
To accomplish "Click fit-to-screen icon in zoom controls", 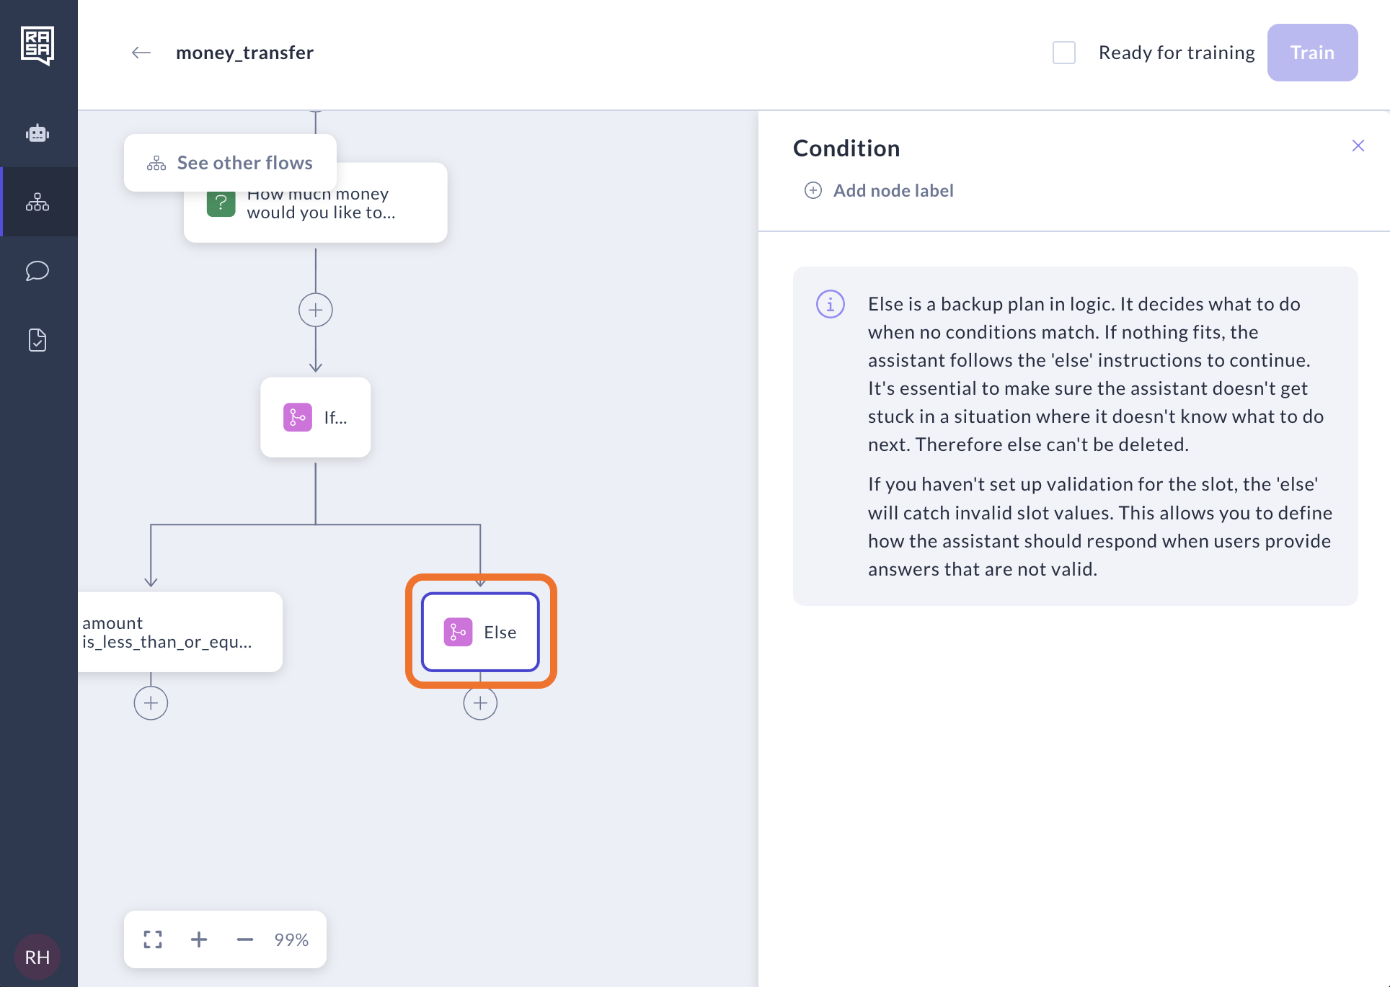I will [153, 939].
